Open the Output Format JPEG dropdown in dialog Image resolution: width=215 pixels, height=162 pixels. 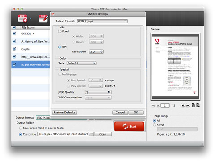(102, 21)
